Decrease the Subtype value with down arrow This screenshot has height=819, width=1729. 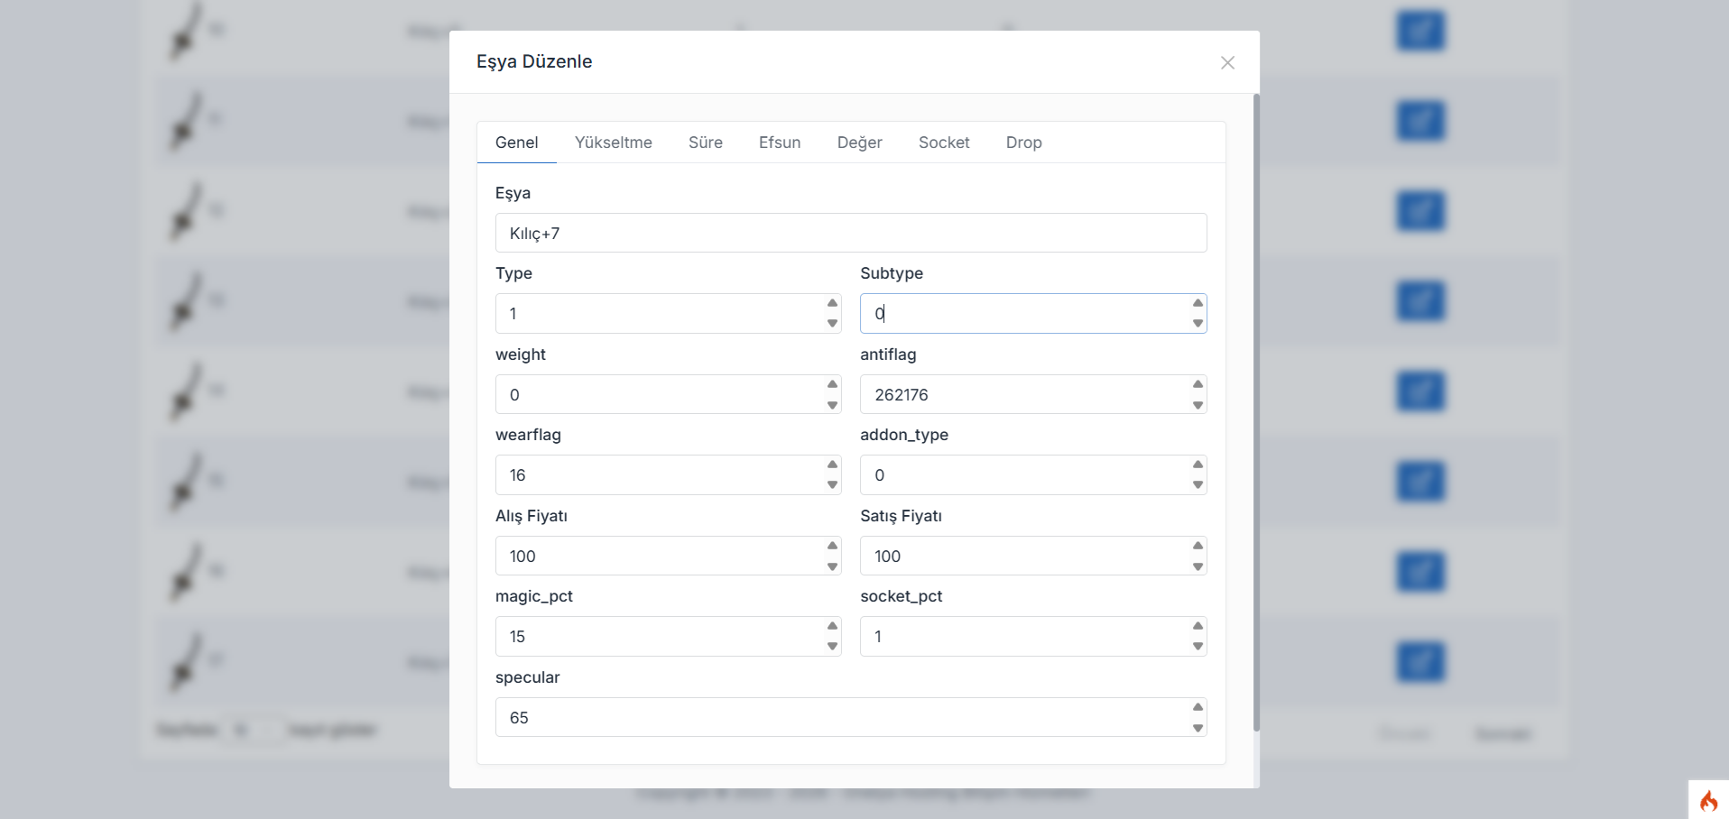(1197, 324)
